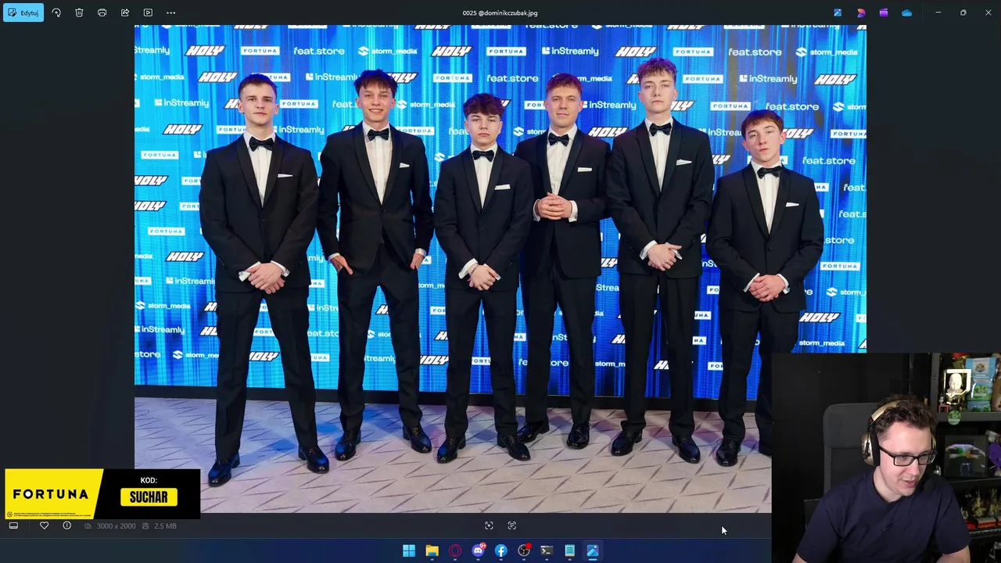Open Photos app icon in title bar

click(838, 13)
